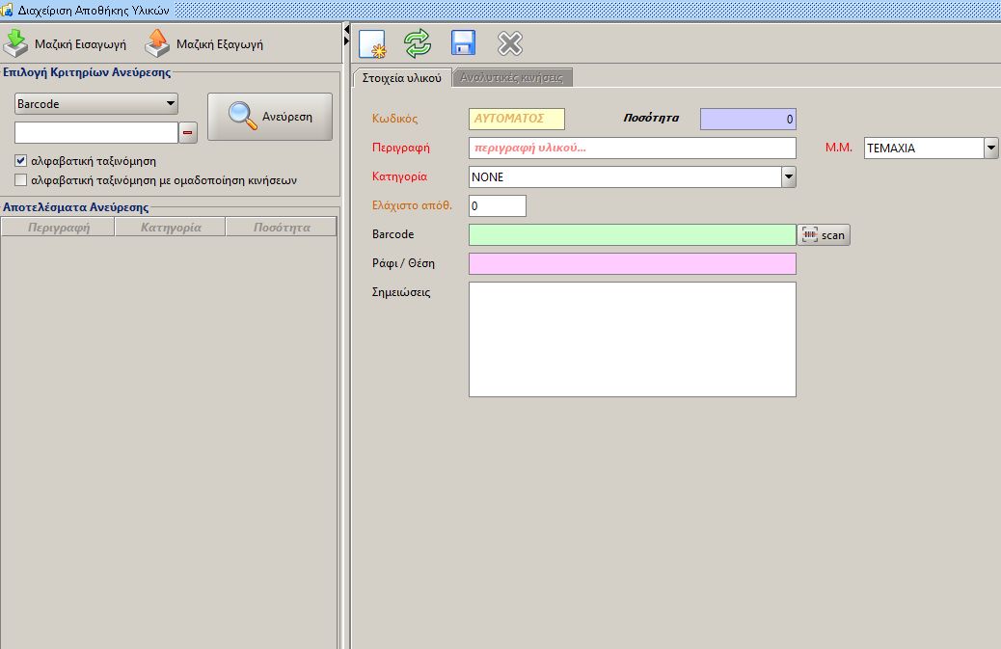Click the gray X cancel icon
This screenshot has width=1001, height=649.
pyautogui.click(x=509, y=43)
